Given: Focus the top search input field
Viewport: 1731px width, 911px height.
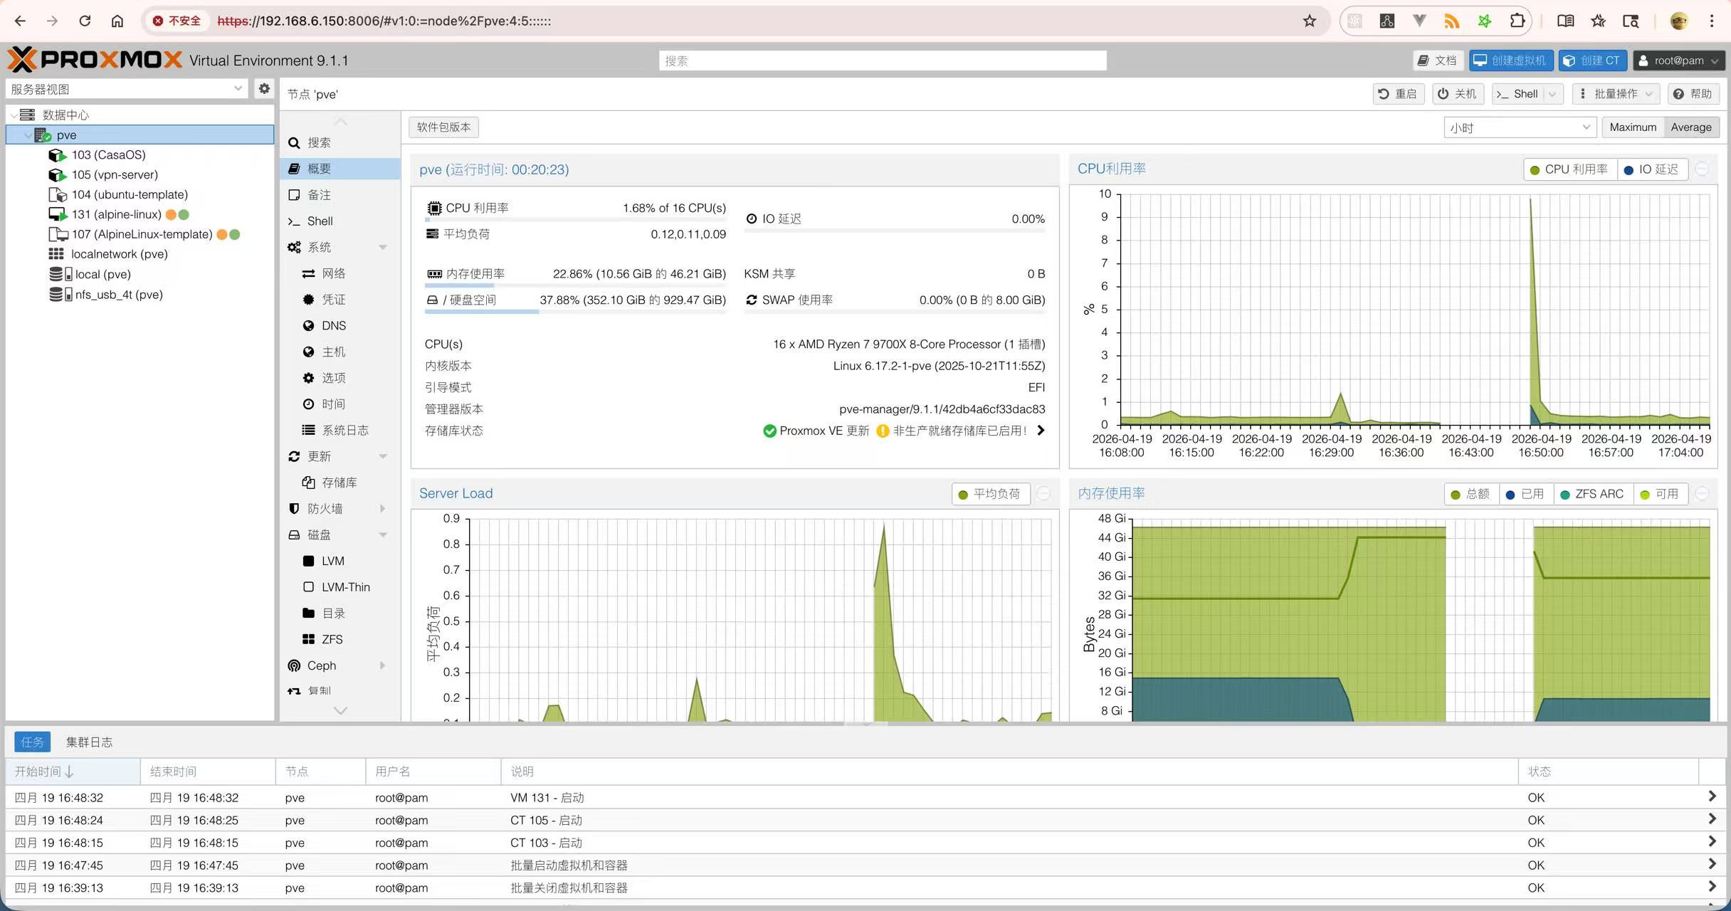Looking at the screenshot, I should 883,60.
